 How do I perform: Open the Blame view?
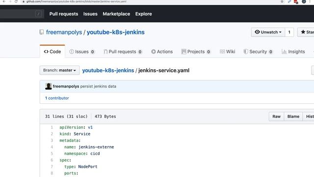[293, 117]
